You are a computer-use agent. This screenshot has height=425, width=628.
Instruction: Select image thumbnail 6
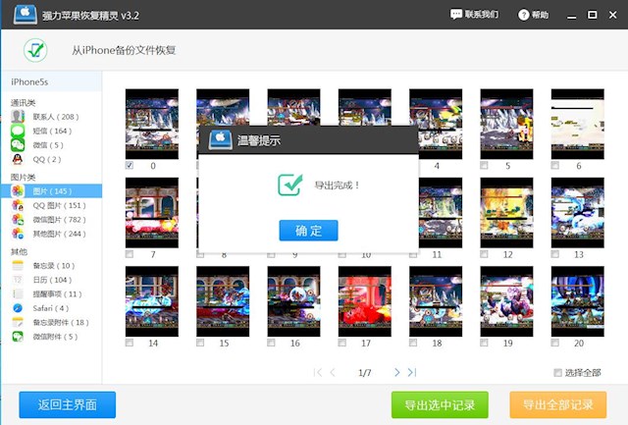[x=578, y=125]
